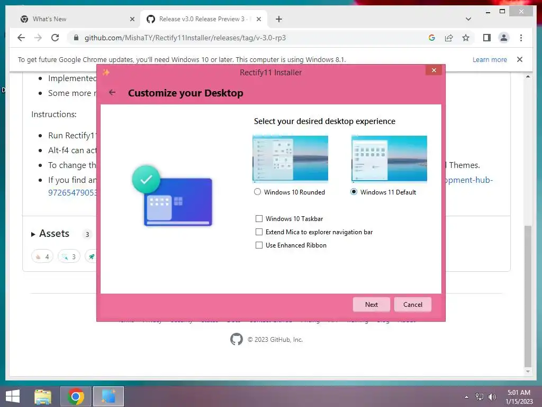Maximize the Chrome window
Viewport: 542px width, 407px height.
(x=502, y=12)
